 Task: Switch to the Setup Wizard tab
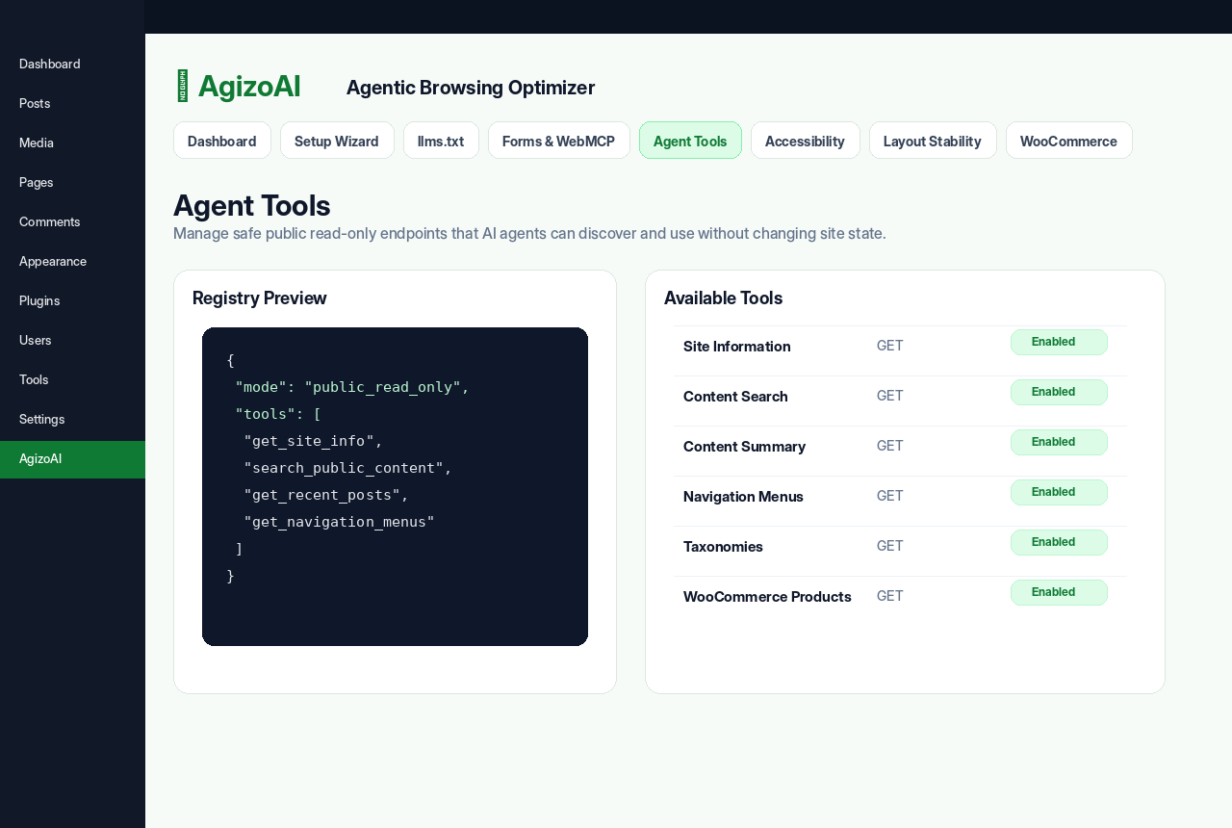point(337,141)
